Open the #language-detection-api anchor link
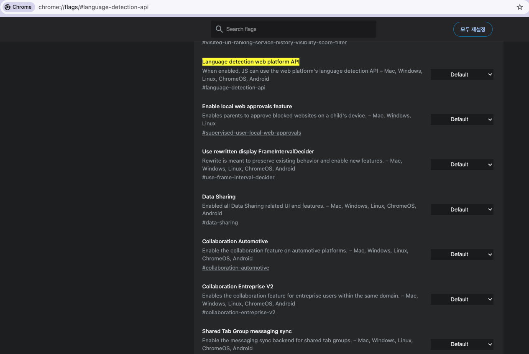Viewport: 529px width, 354px height. [234, 88]
